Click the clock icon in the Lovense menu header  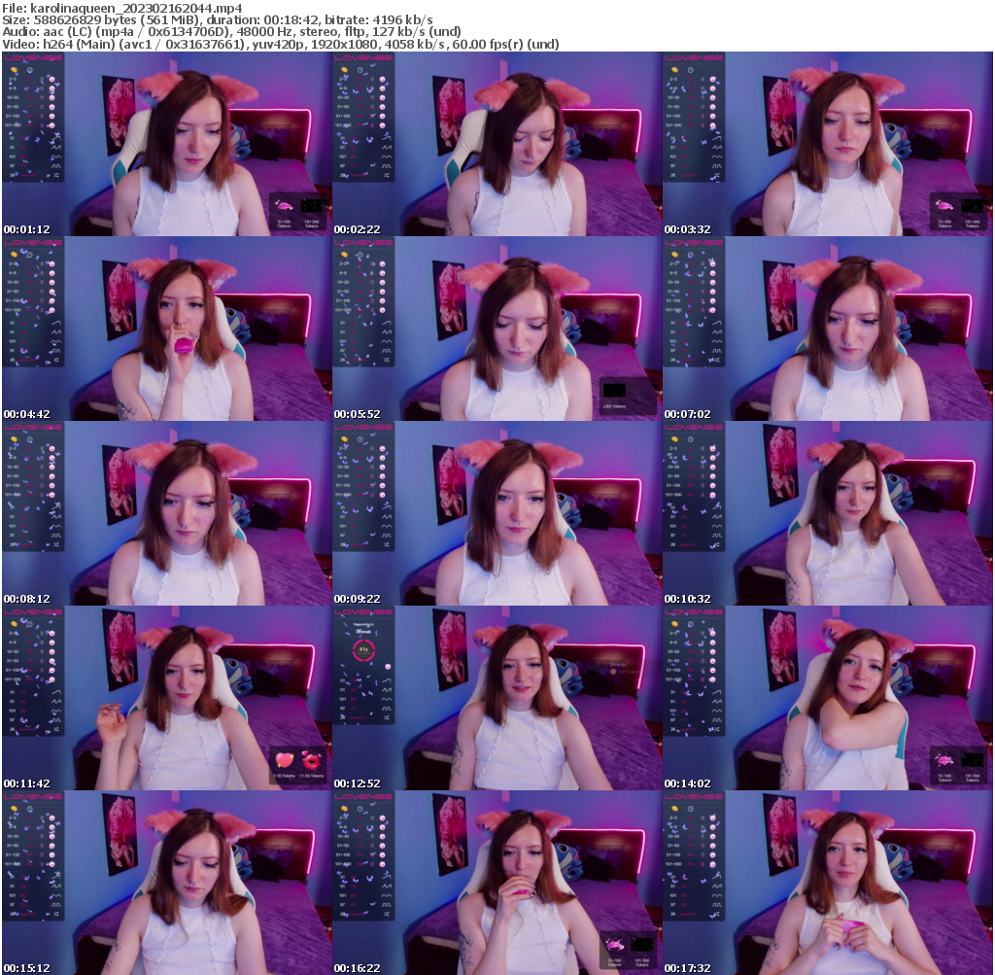point(29,71)
